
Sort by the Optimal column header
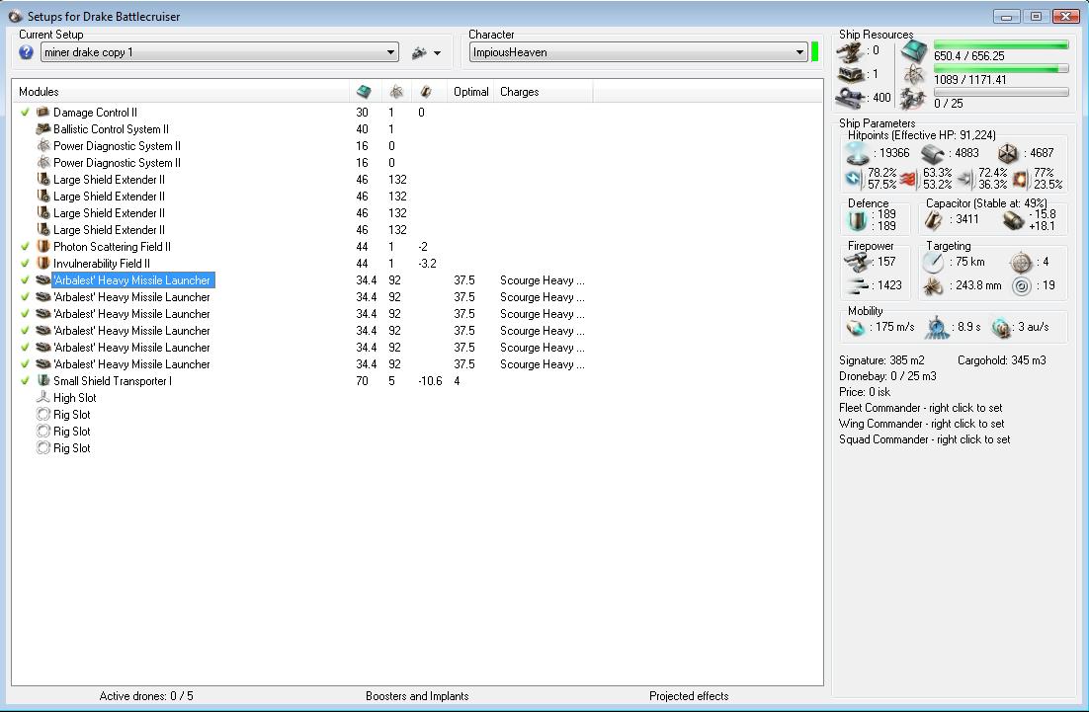tap(471, 92)
